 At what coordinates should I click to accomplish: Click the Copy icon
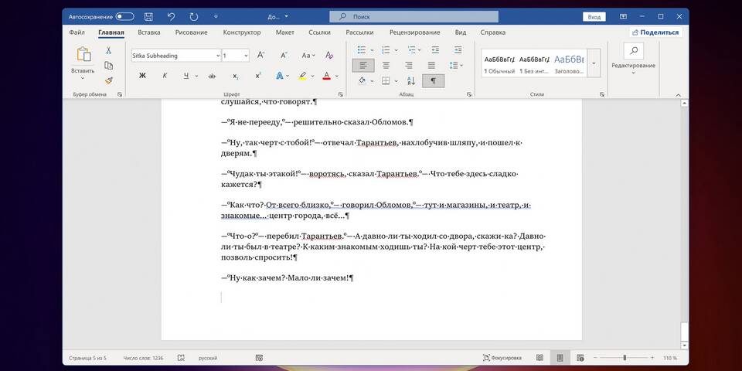pos(108,65)
